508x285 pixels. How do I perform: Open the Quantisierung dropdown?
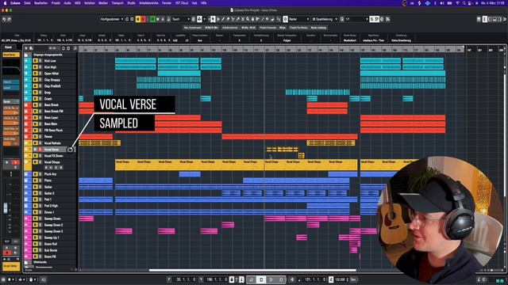point(325,19)
